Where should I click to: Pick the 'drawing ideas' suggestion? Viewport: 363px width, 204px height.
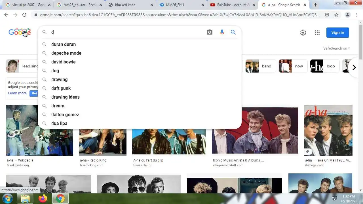coord(139,97)
